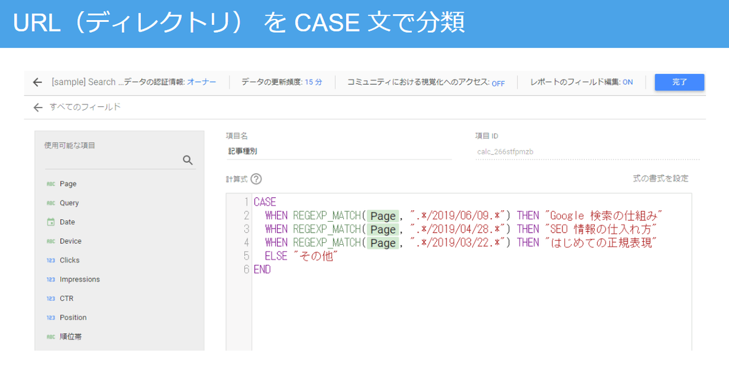Click the ABC type icon for Device
The width and height of the screenshot is (729, 376).
[51, 241]
